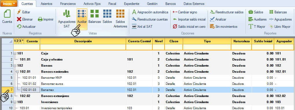Screen dimensions: 295x110
Task: Click Xml al SAT option
Action: (x=142, y=27)
